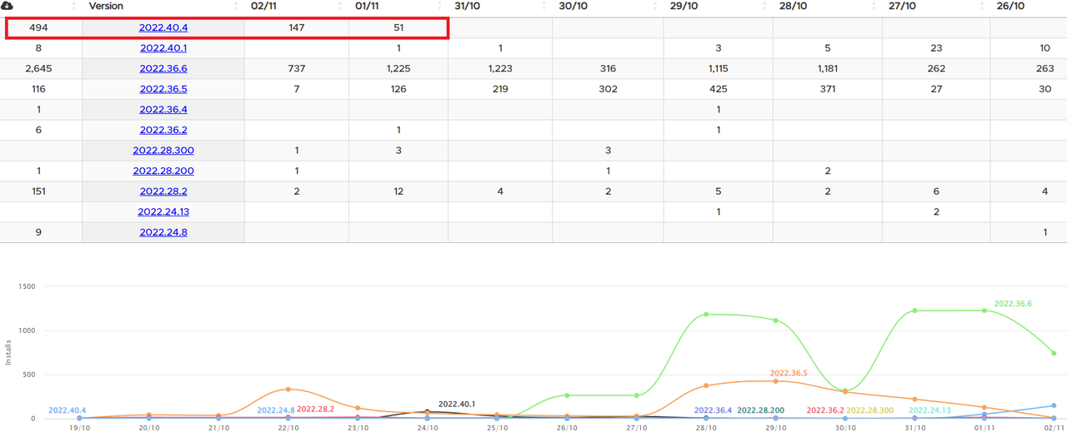Select total 494 in 2022.40.4 row

point(38,27)
